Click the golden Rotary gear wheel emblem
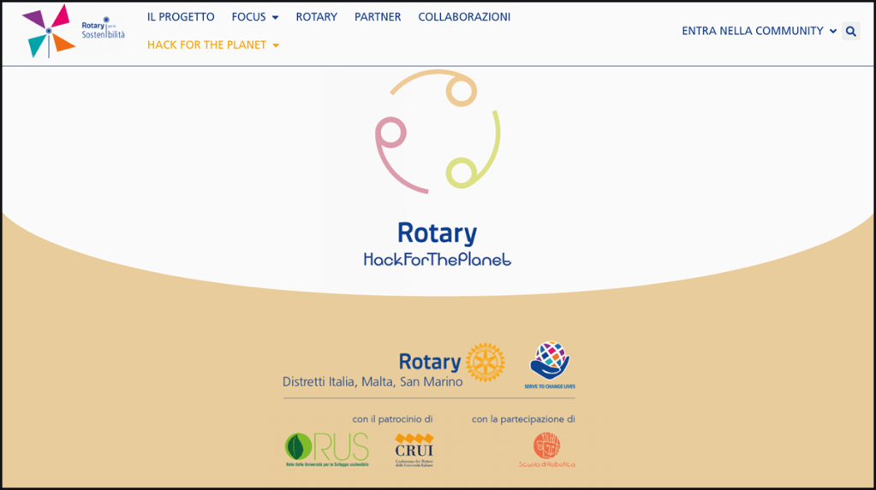Viewport: 876px width, 490px height. point(486,362)
